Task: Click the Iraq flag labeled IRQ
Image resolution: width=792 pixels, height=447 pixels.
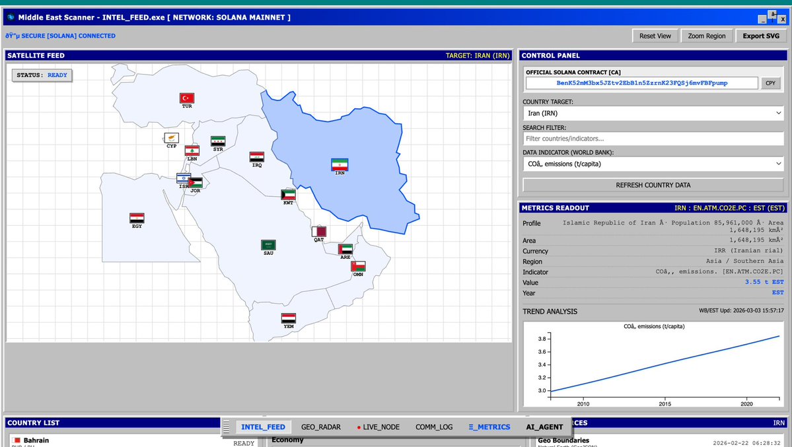Action: click(256, 157)
